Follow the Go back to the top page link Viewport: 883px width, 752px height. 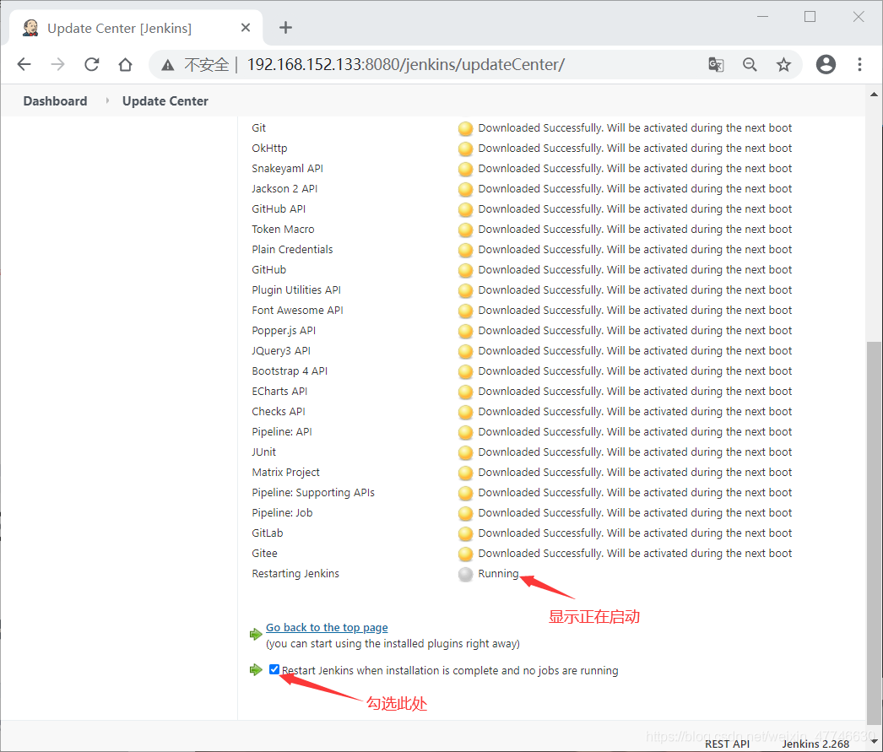point(327,627)
